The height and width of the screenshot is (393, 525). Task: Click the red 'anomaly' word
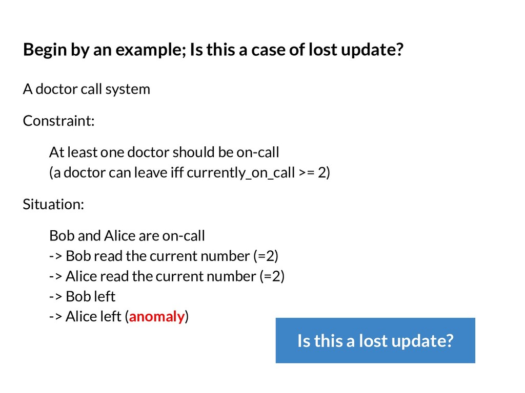coord(157,316)
